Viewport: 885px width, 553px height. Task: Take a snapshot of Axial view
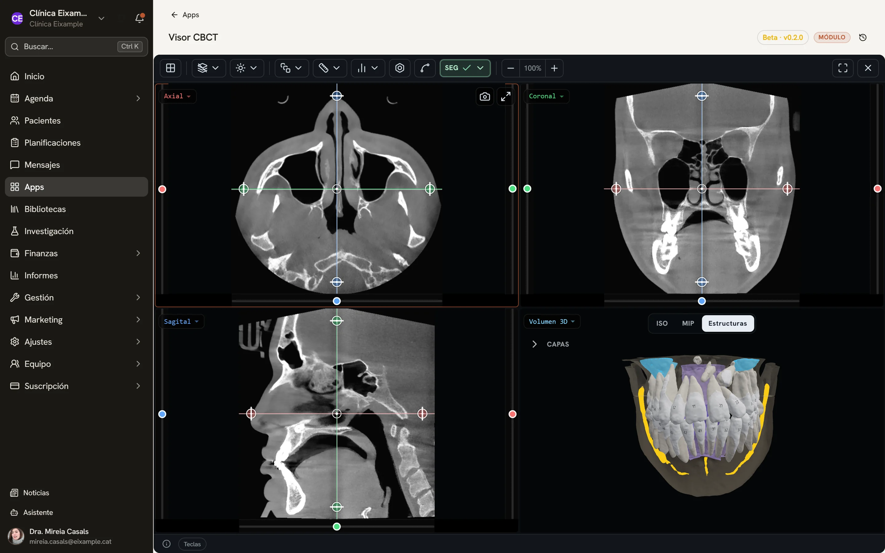(x=485, y=96)
